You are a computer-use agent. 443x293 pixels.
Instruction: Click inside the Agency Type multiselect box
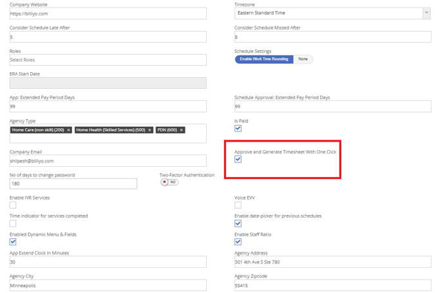108,138
